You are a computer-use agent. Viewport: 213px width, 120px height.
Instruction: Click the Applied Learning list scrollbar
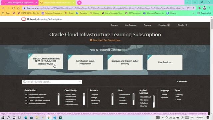[x=154, y=101]
